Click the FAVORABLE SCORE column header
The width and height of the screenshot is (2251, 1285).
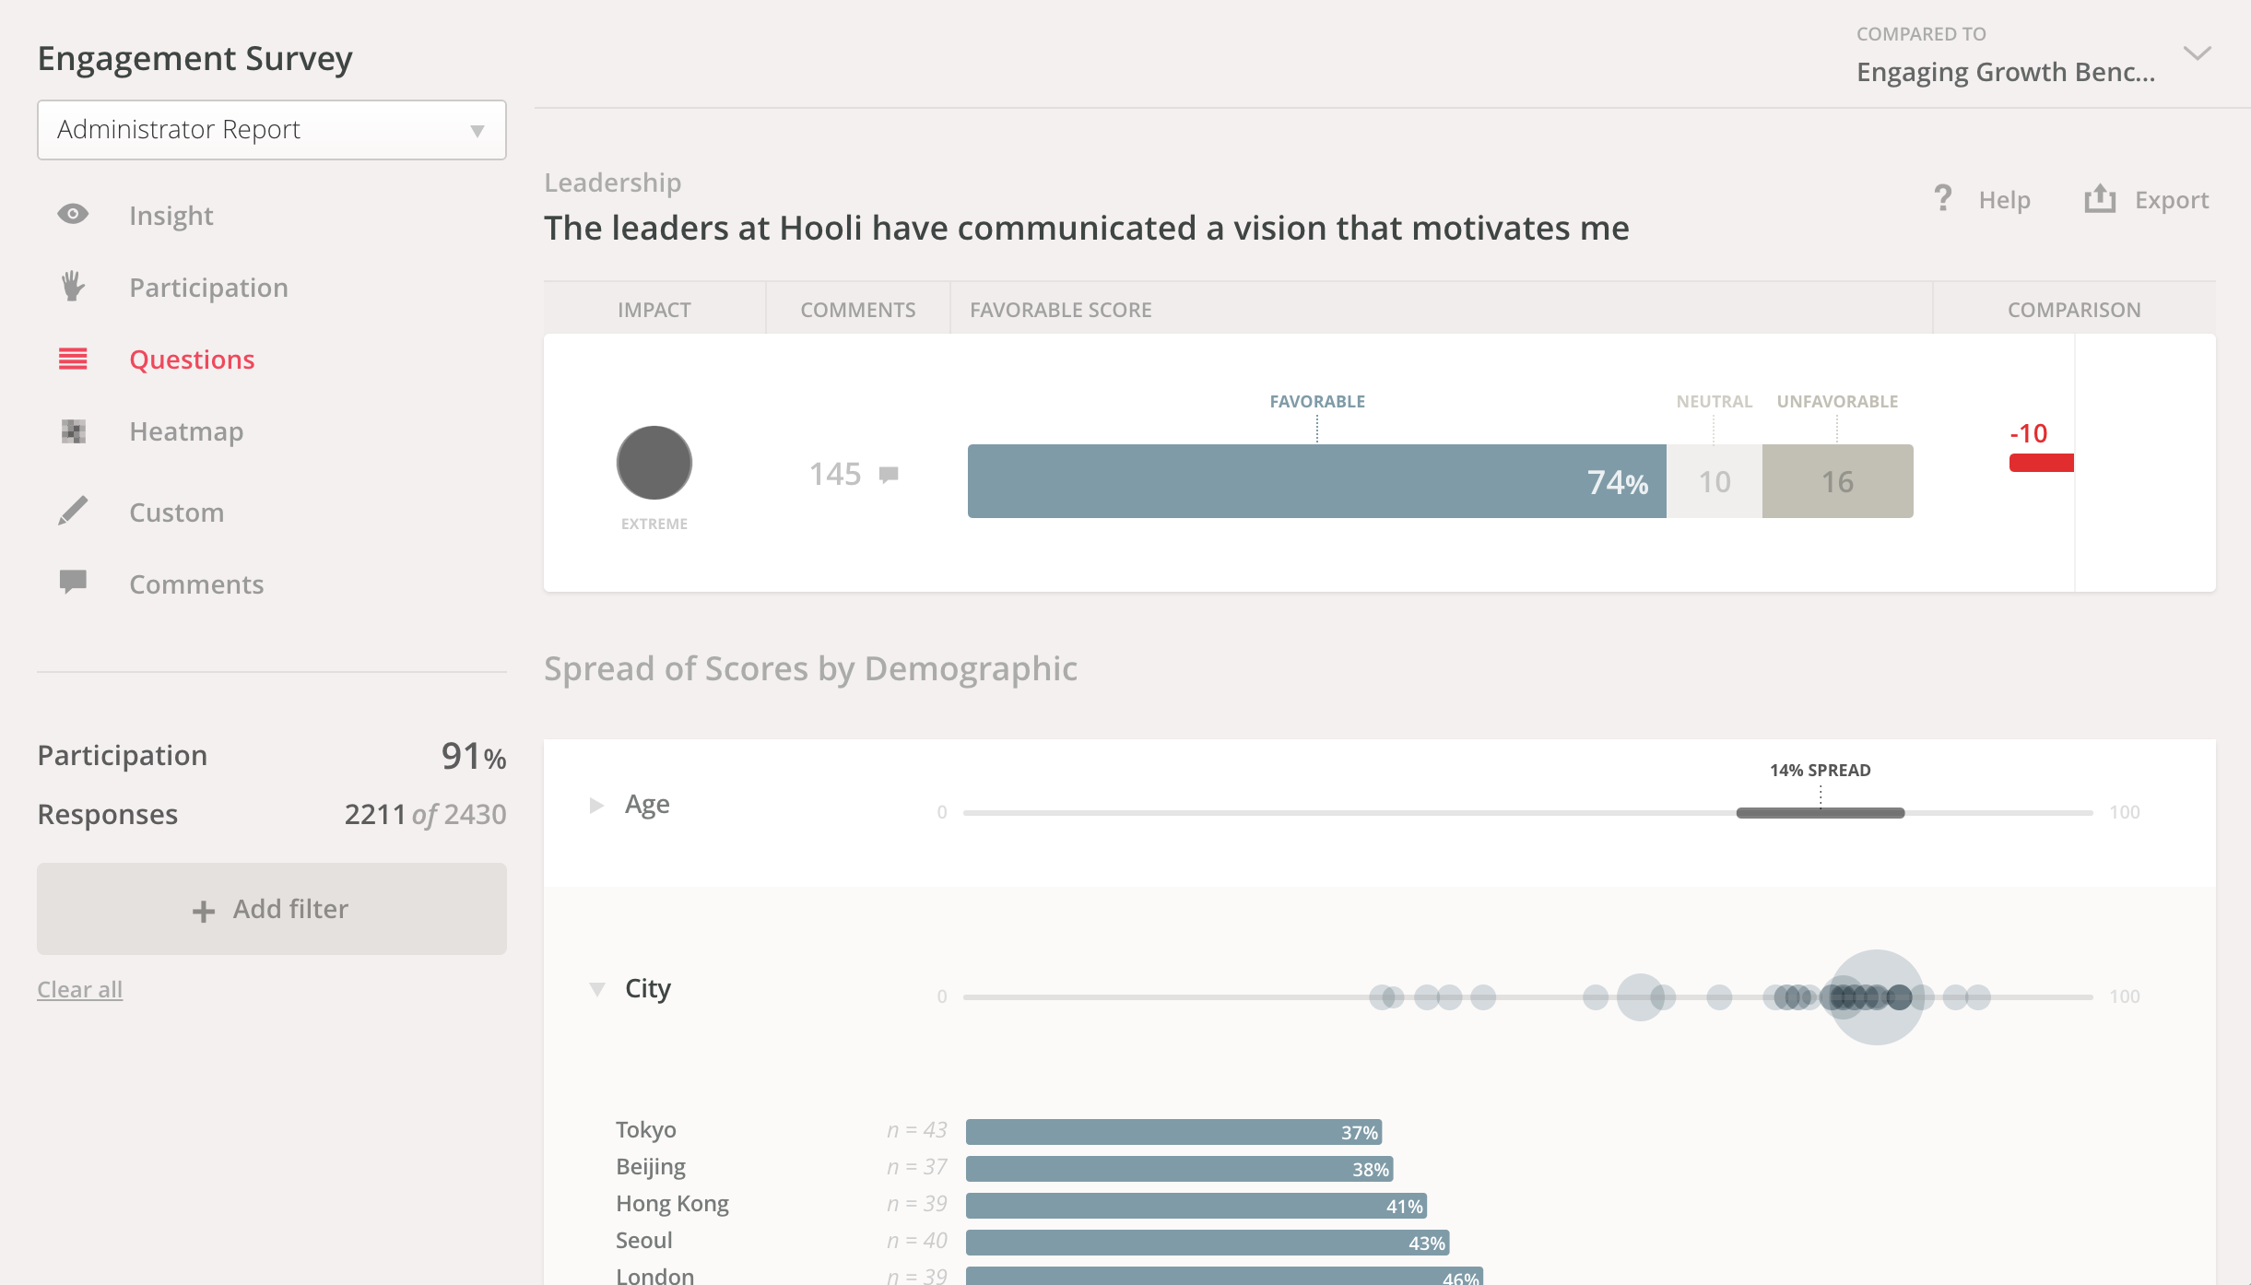pyautogui.click(x=1061, y=310)
